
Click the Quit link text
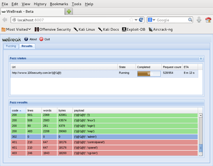click(x=47, y=39)
